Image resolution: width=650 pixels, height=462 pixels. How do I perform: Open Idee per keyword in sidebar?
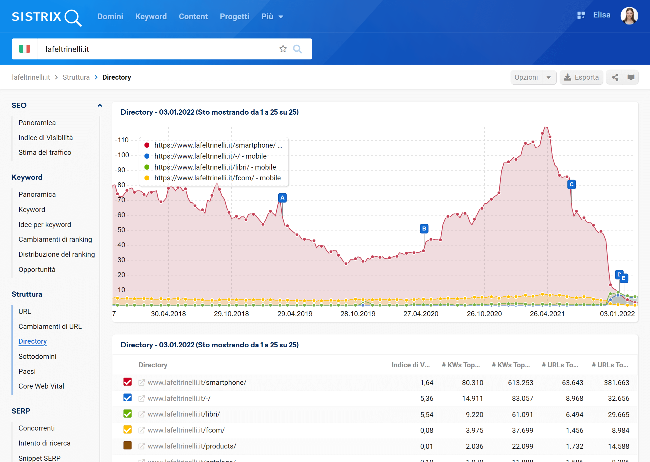click(x=45, y=225)
